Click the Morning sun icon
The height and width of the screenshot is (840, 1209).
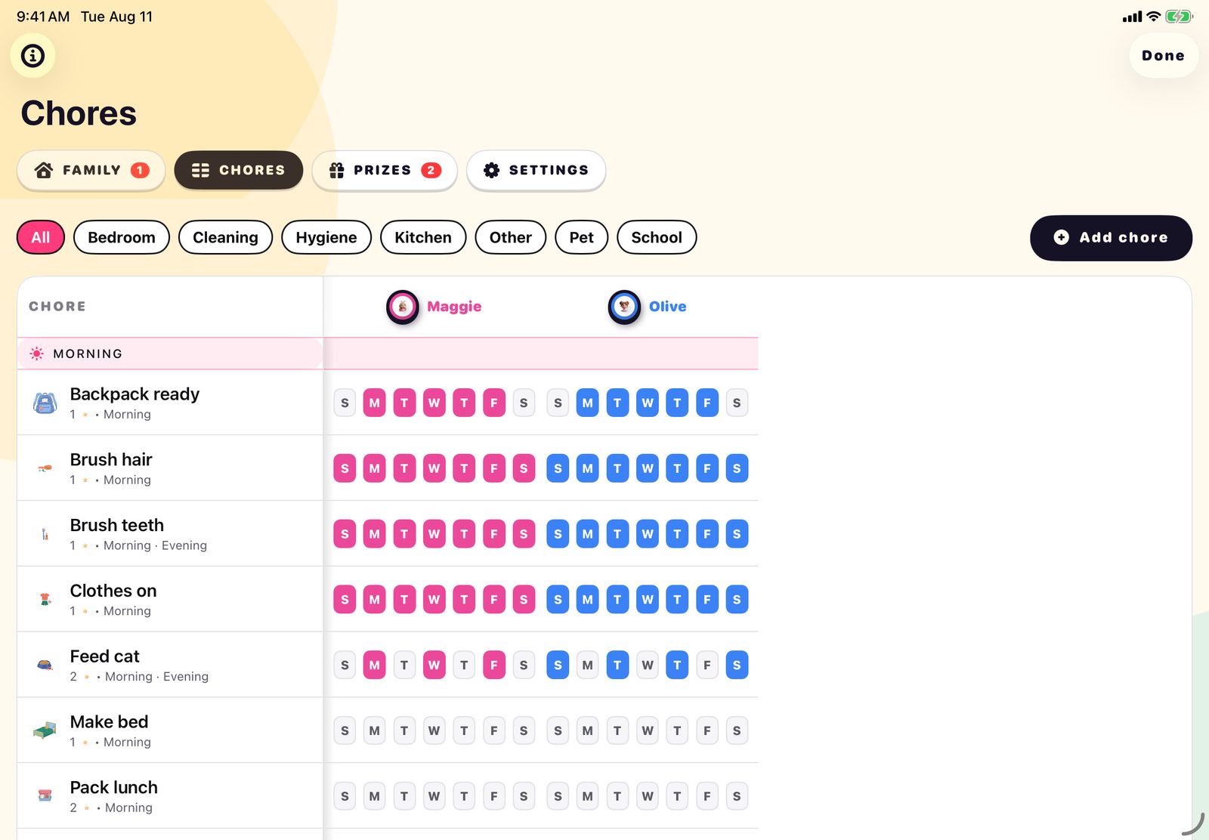pyautogui.click(x=36, y=354)
